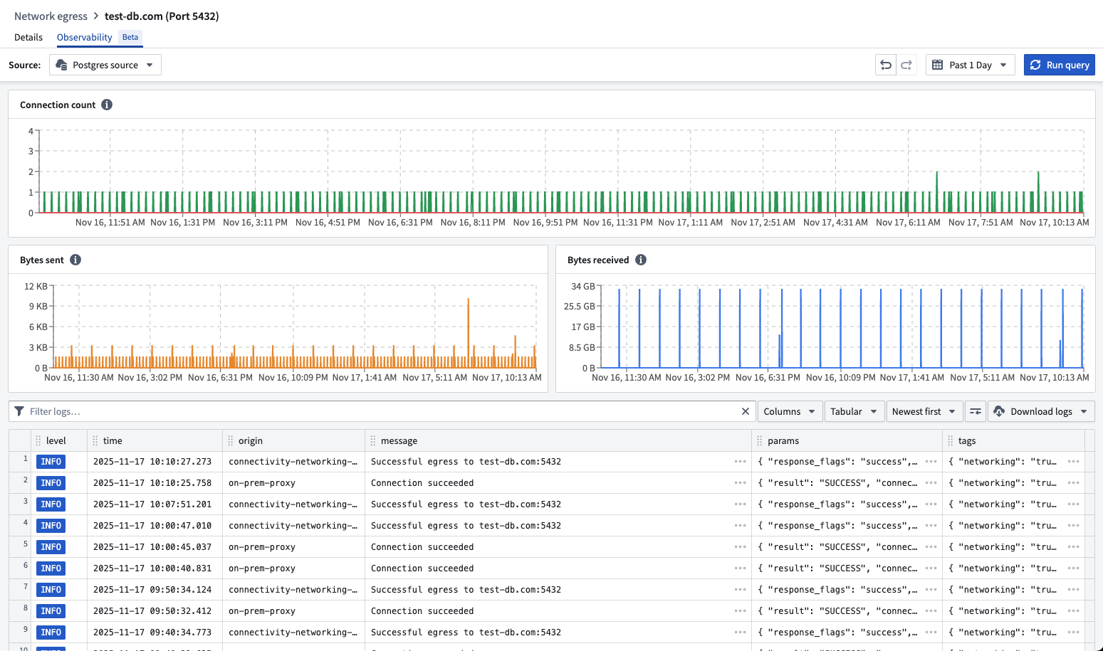Navigate back via Network egress breadcrumb
The height and width of the screenshot is (651, 1103).
[x=51, y=16]
